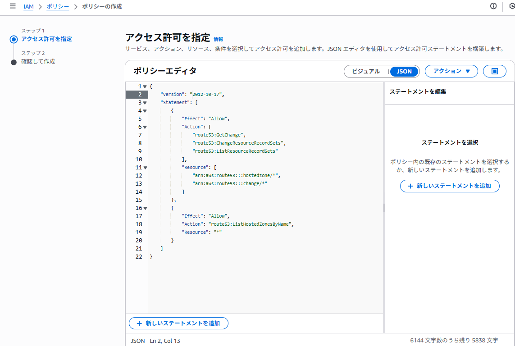
Task: Open the IAM breadcrumb link
Action: [x=28, y=6]
